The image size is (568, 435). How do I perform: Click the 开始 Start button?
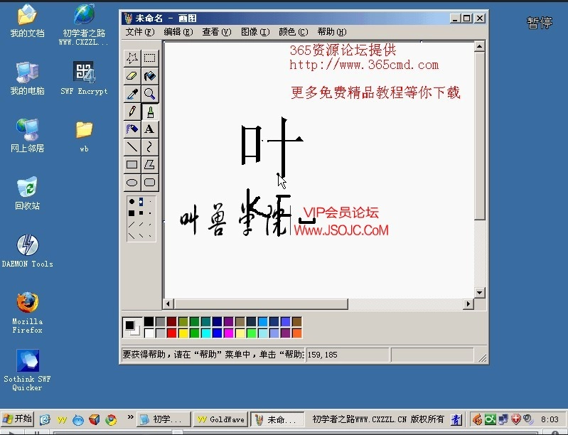tap(18, 419)
